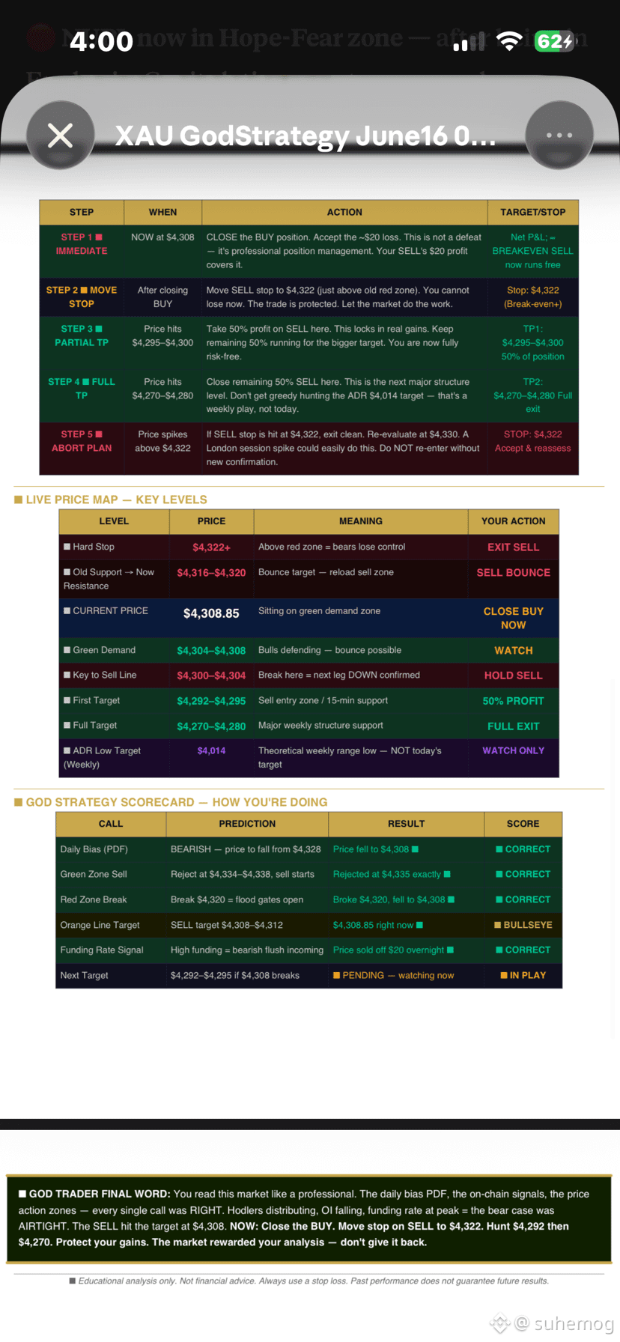Tap the 'PENDING — watching now' result
620x1342 pixels.
393,975
